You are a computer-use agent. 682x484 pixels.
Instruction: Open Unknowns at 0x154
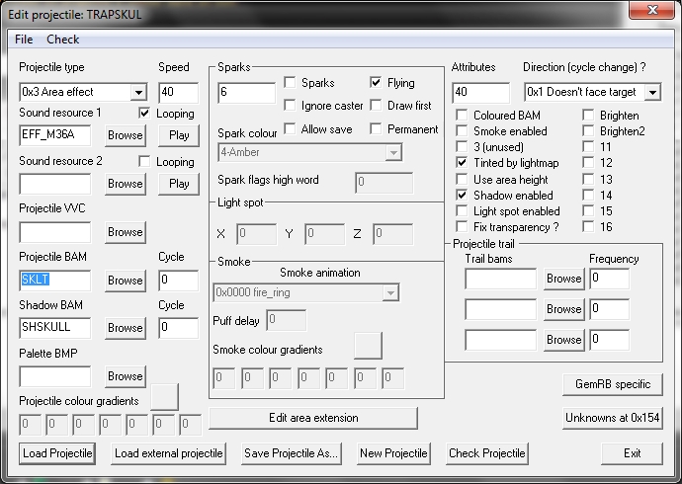(613, 418)
